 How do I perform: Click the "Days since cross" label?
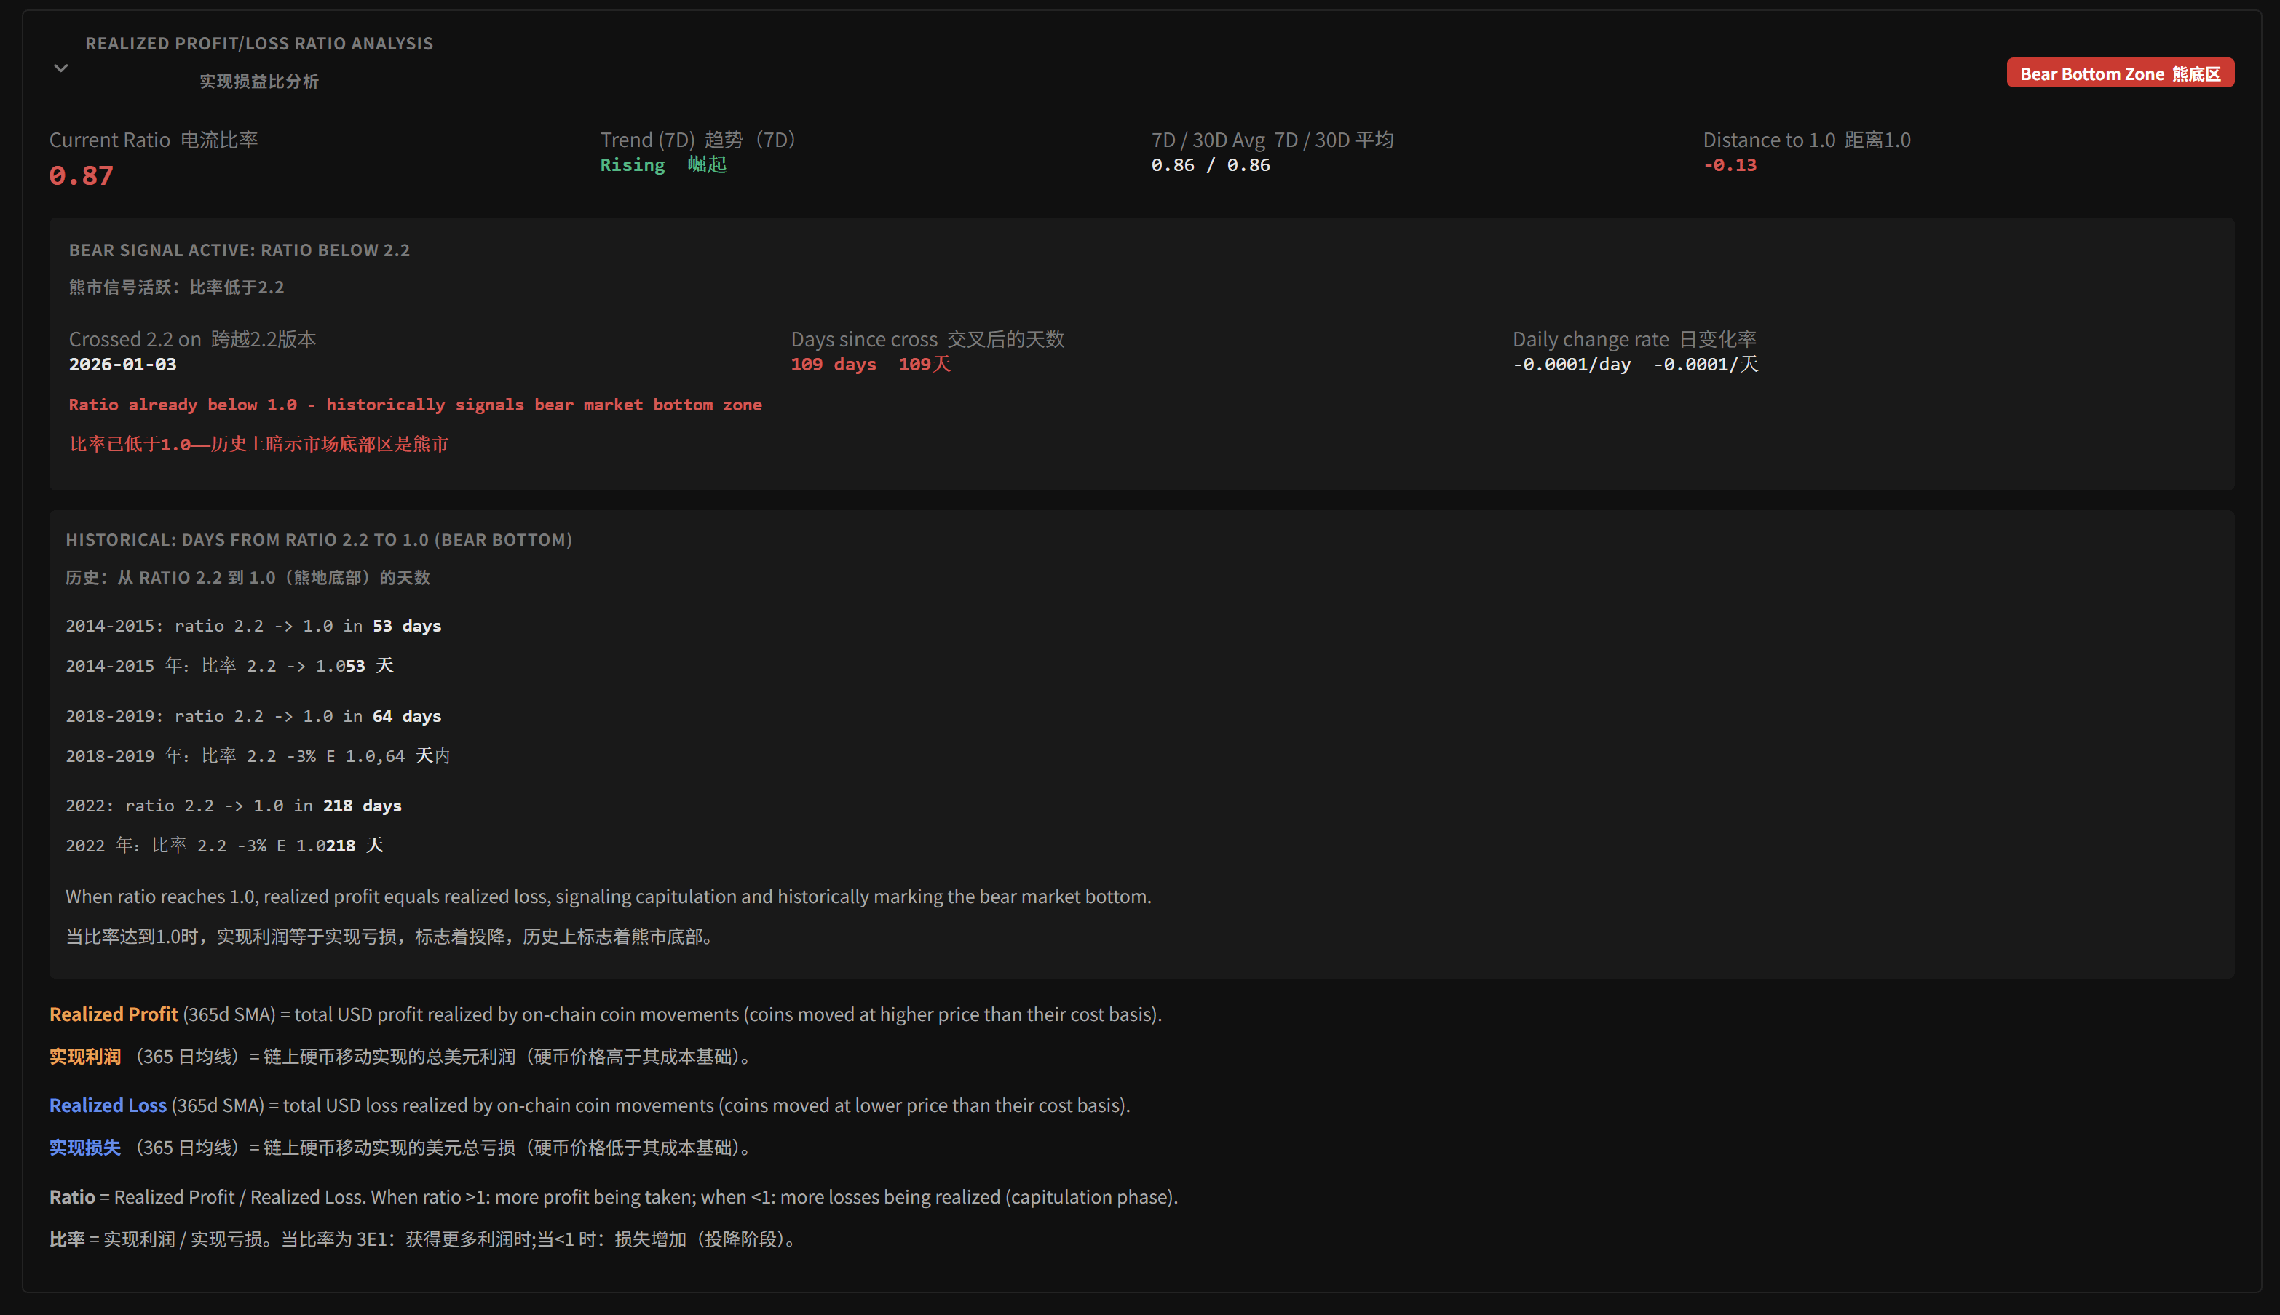pyautogui.click(x=865, y=340)
